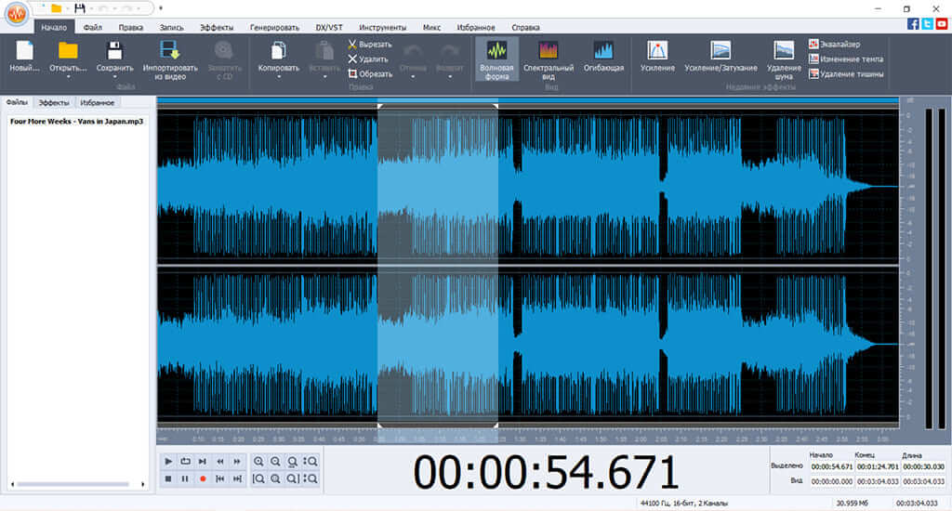The height and width of the screenshot is (511, 952).
Task: Expand the Копировать dropdown arrow
Action: (x=279, y=77)
